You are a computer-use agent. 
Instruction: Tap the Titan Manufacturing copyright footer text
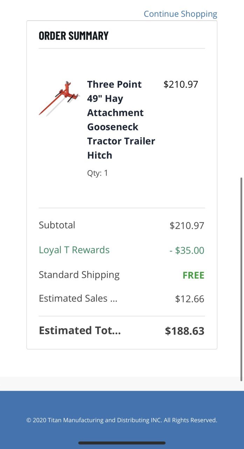122,420
